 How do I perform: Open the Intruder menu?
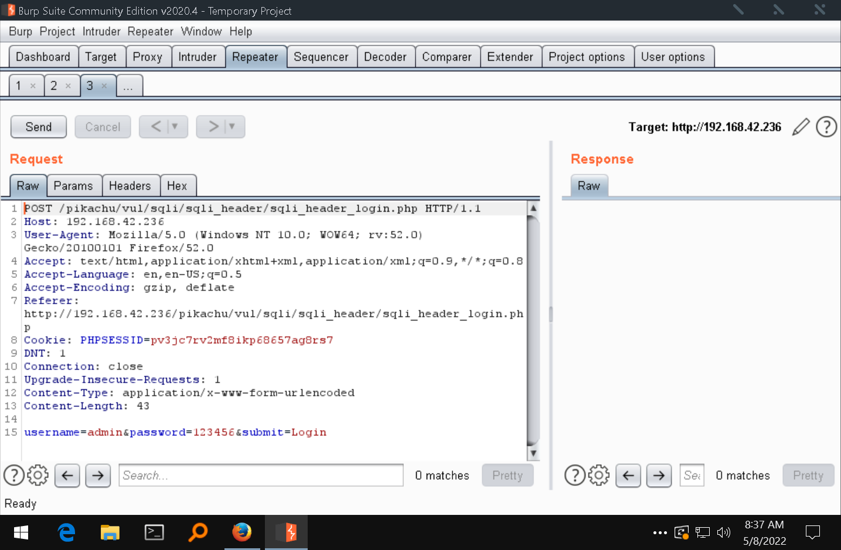tap(101, 32)
